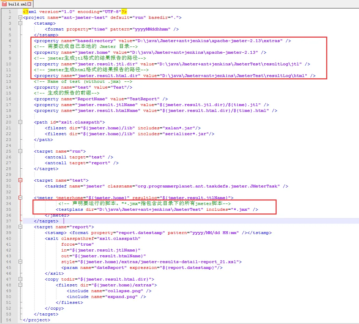The height and width of the screenshot is (324, 359).
Task: Collapse the xslt.classpath path block fold marker
Action: (21, 122)
